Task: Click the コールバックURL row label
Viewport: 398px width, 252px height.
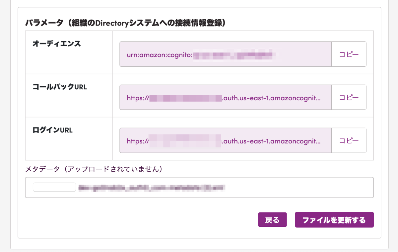Action: pyautogui.click(x=60, y=87)
